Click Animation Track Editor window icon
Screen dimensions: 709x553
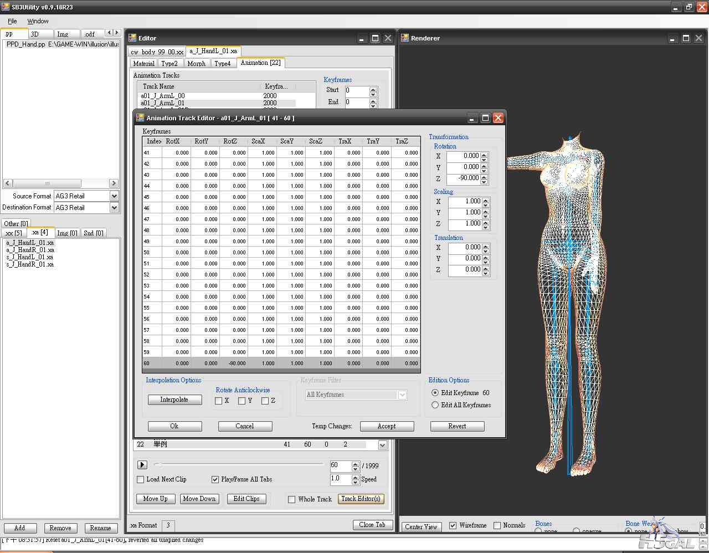coord(140,117)
